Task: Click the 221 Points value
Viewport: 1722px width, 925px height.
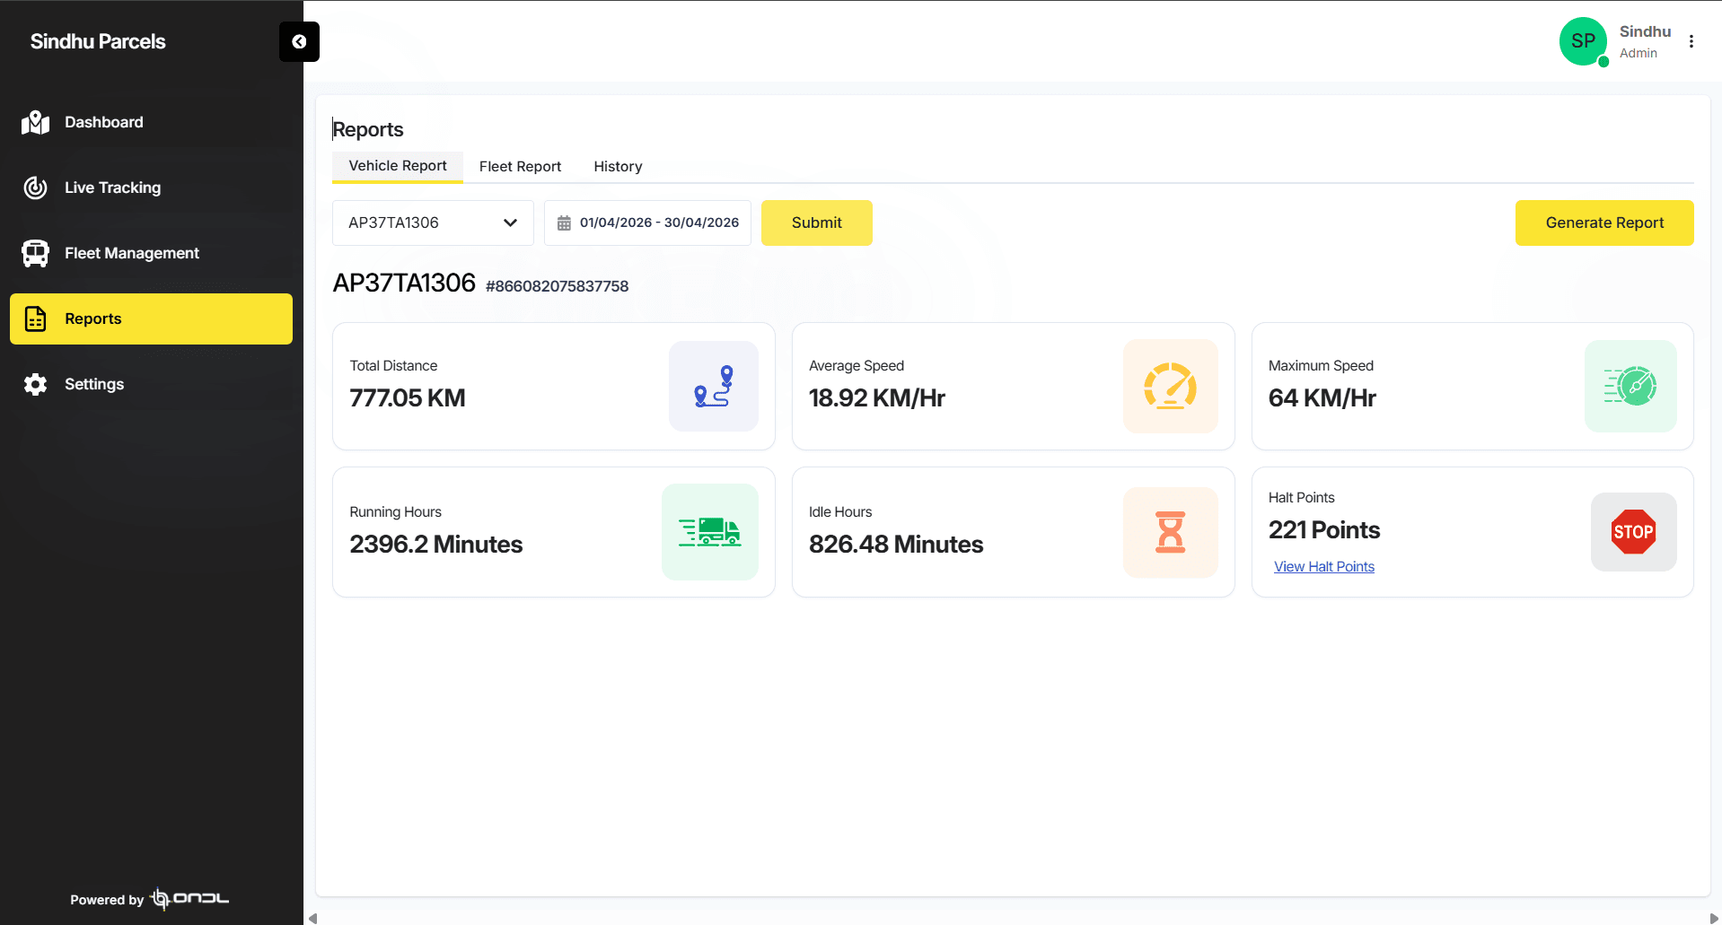Action: 1324,530
